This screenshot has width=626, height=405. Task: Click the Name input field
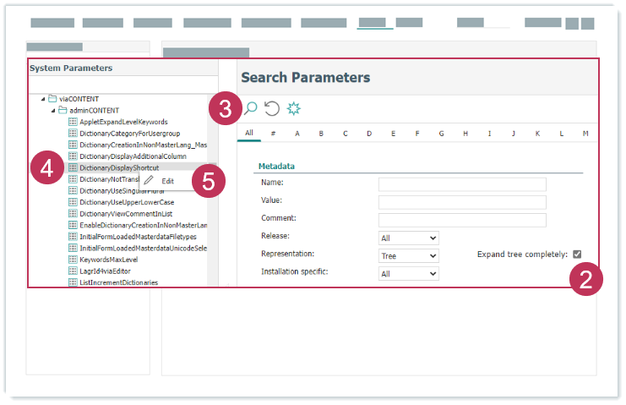(x=461, y=184)
